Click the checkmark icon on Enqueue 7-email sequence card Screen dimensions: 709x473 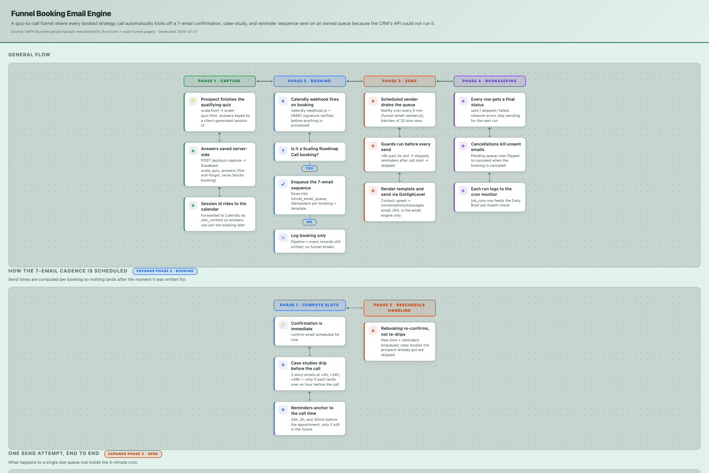(x=283, y=184)
